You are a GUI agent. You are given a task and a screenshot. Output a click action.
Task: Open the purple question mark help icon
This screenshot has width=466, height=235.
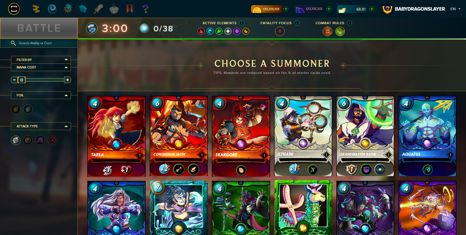[146, 9]
